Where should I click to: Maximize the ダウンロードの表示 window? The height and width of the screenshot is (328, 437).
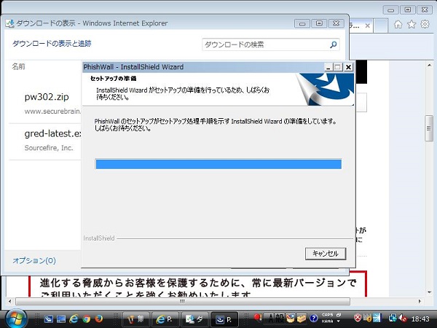[x=320, y=23]
